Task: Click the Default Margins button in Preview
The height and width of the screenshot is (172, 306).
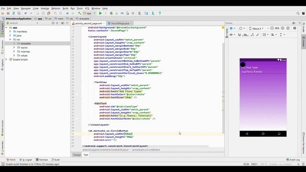Action: [x=245, y=35]
